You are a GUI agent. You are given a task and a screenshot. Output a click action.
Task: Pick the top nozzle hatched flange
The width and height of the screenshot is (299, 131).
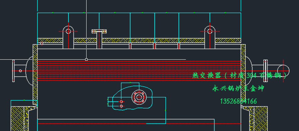click(99, 31)
